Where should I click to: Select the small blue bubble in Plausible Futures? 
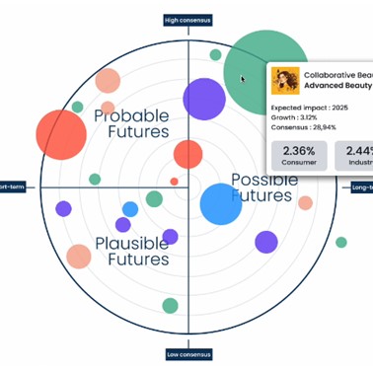[130, 209]
